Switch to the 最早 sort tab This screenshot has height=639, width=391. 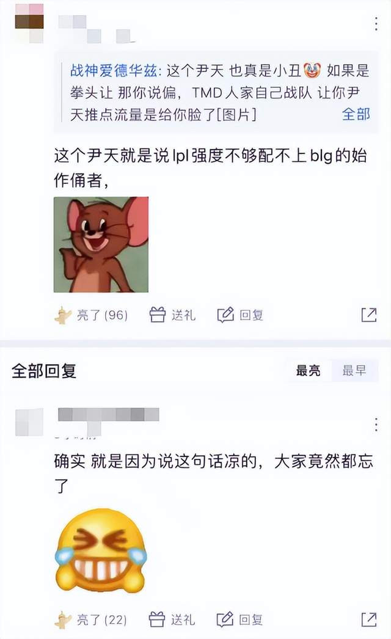(354, 371)
